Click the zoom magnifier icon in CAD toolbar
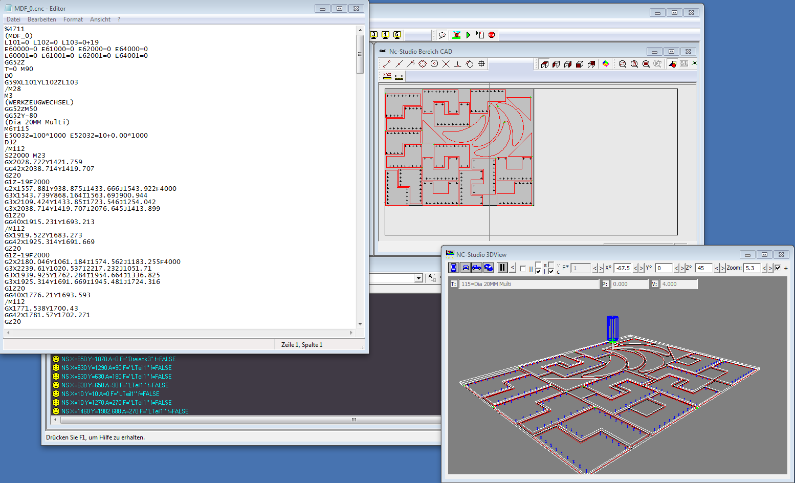The height and width of the screenshot is (483, 795). (x=623, y=63)
